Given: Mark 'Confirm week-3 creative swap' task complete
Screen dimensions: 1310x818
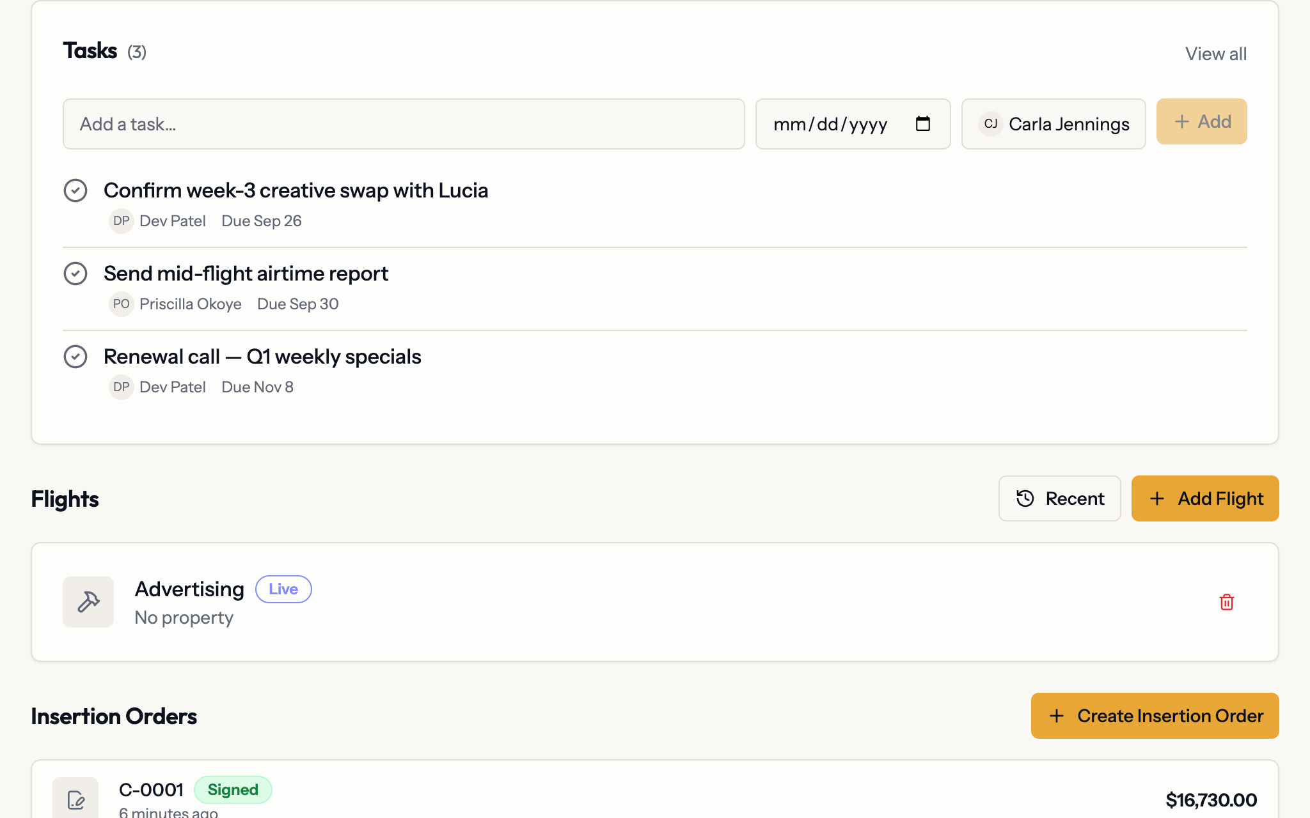Looking at the screenshot, I should point(75,190).
